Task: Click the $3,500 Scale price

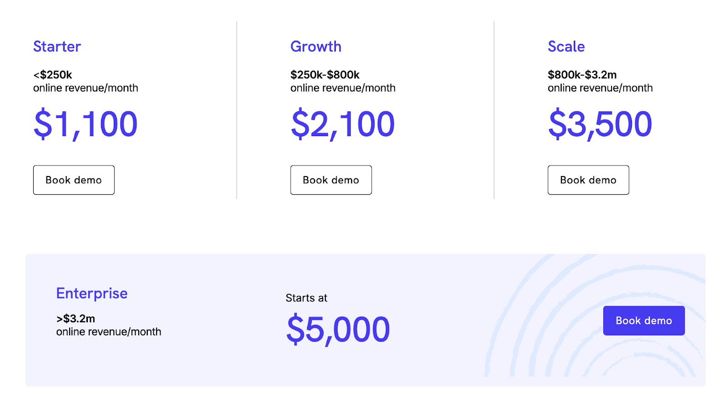Action: 600,124
